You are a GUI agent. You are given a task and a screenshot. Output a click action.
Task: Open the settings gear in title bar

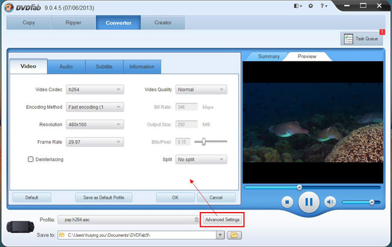[x=311, y=6]
